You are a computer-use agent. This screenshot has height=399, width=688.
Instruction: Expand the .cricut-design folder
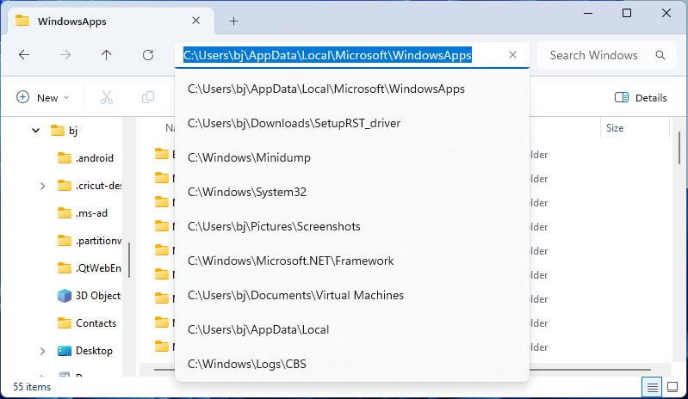[x=42, y=186]
